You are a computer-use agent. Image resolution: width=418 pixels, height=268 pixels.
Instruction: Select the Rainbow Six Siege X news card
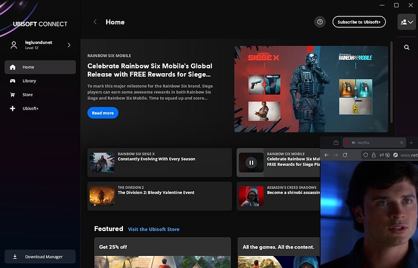[x=160, y=162]
